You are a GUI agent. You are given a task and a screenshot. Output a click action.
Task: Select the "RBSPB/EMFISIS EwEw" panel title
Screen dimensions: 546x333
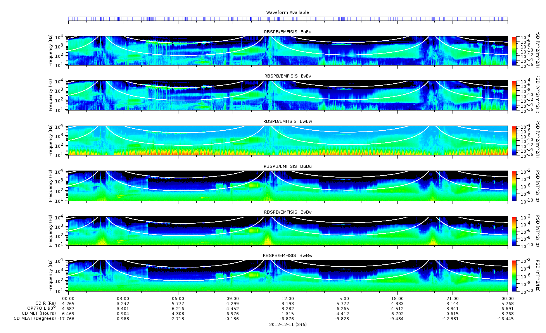287,121
